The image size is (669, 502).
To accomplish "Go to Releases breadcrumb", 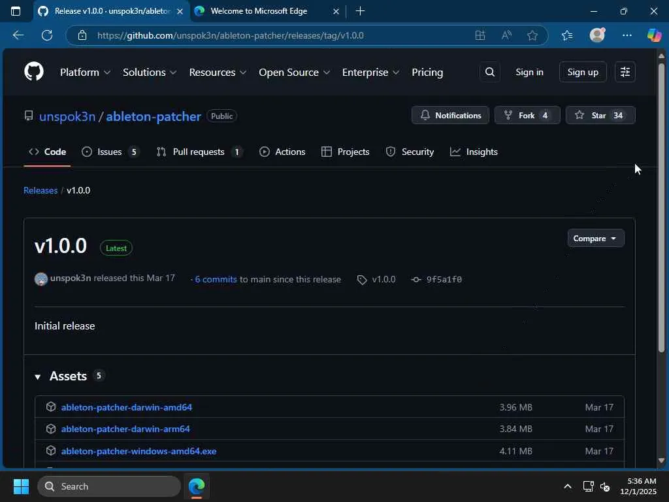I will pos(41,190).
